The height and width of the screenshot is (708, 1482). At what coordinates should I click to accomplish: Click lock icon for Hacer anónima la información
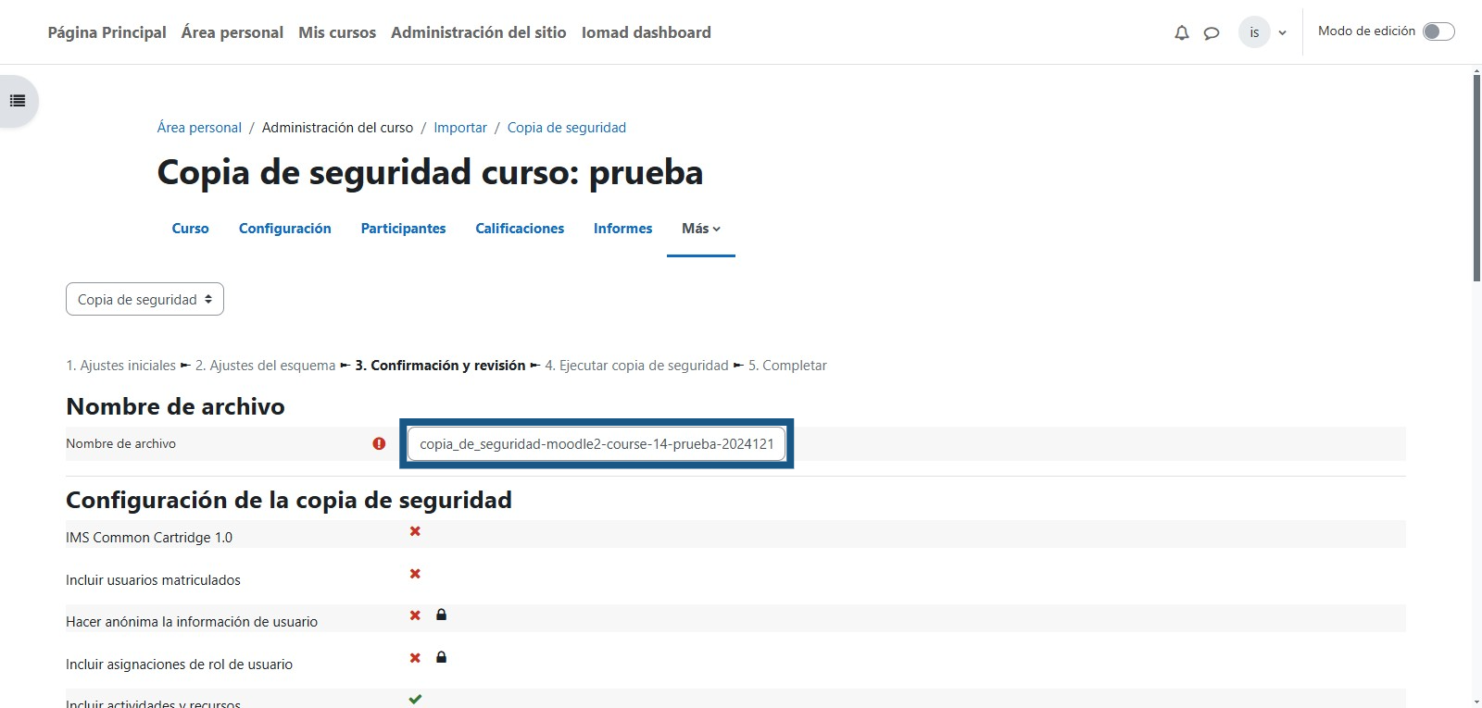tap(442, 615)
